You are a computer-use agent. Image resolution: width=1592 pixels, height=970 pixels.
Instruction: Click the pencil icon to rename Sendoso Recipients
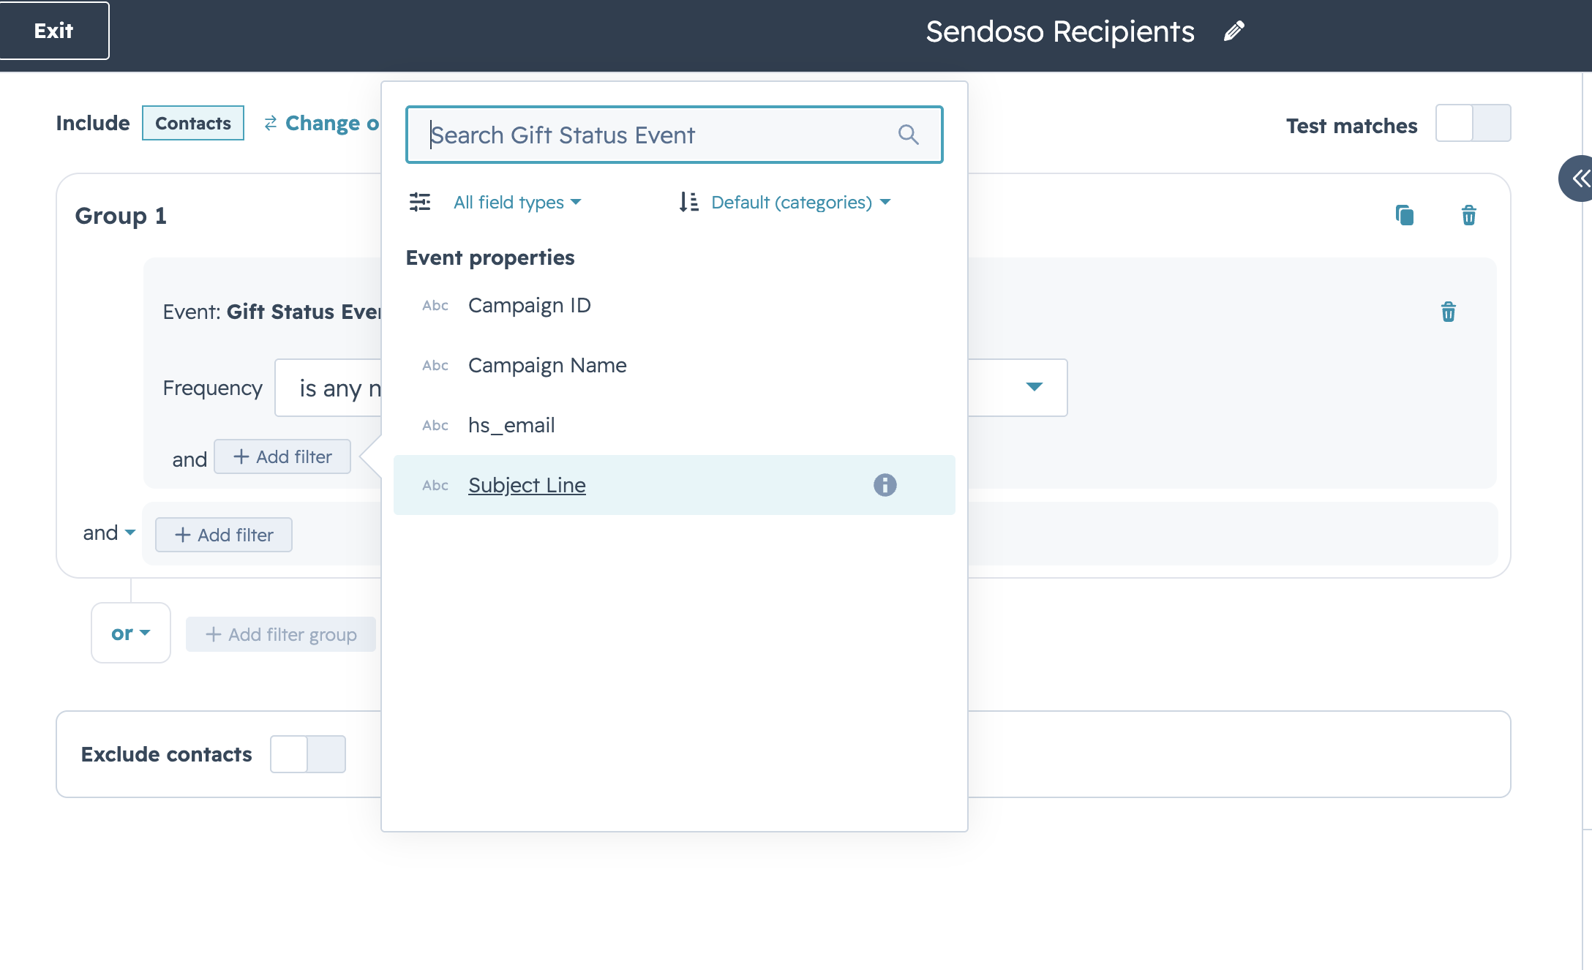(1234, 31)
